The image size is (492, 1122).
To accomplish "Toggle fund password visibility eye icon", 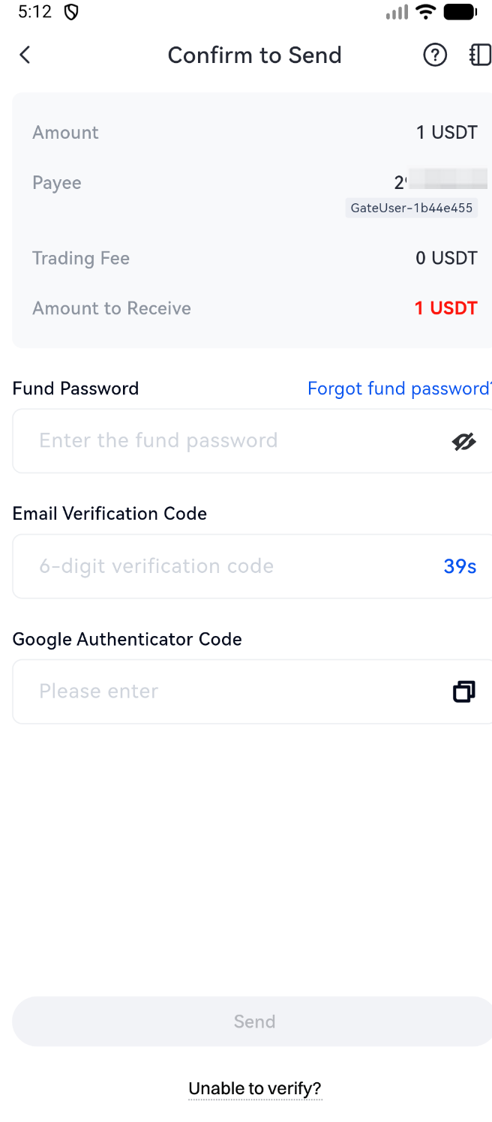I will coord(464,442).
